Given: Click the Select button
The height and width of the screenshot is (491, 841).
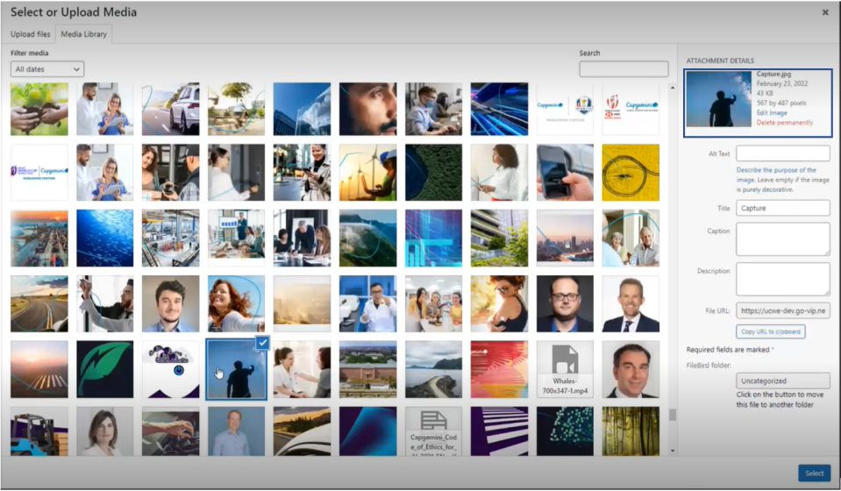Looking at the screenshot, I should [814, 473].
